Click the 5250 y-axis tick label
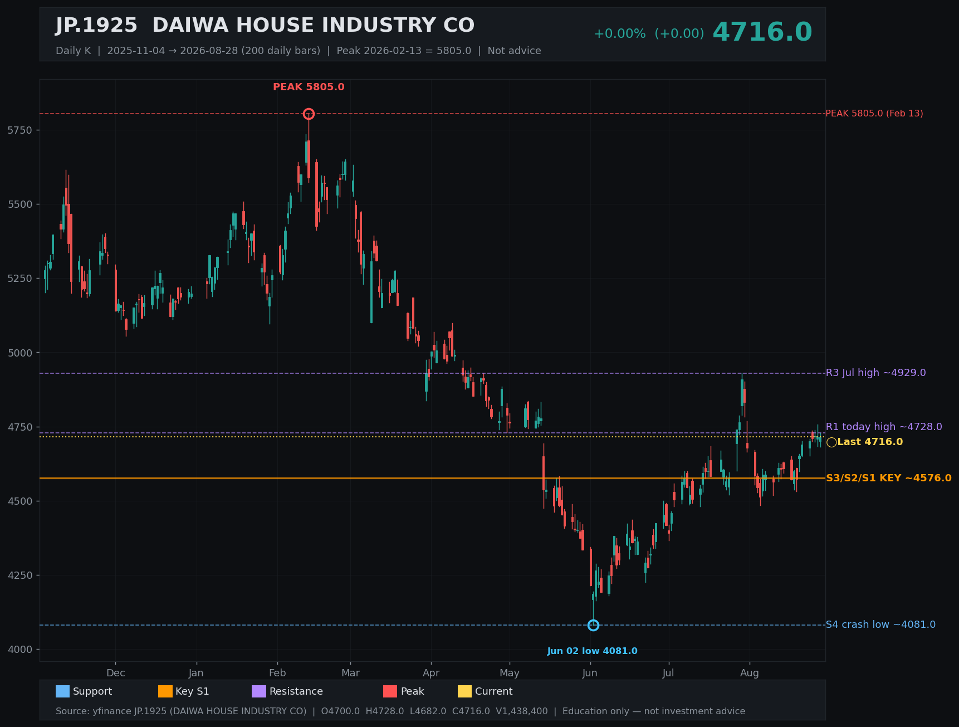The image size is (959, 727). click(20, 279)
